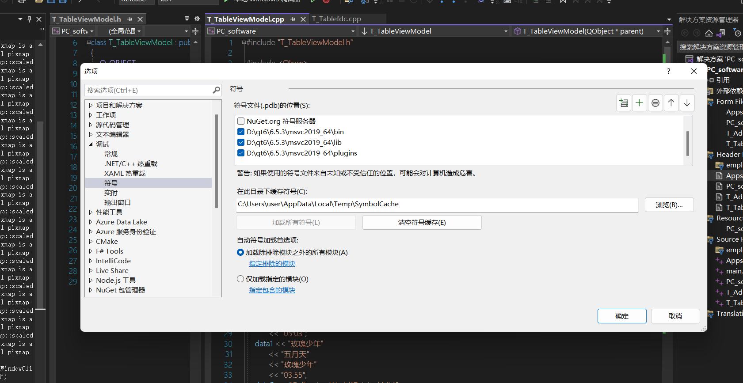
Task: Select load all modules except excluded radio
Action: pos(240,252)
